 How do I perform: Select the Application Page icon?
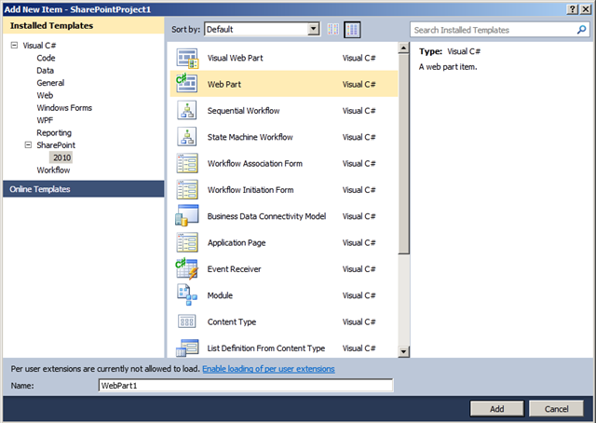click(187, 242)
